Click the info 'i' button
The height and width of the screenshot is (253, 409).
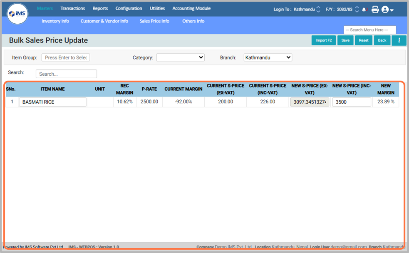tap(399, 40)
